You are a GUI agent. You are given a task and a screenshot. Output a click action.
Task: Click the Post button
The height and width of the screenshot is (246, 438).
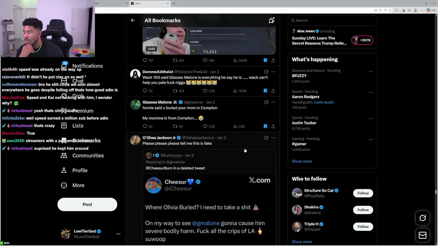[x=87, y=204]
